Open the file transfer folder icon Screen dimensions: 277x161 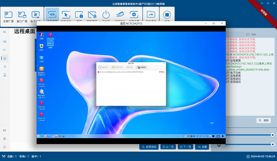click(x=151, y=15)
